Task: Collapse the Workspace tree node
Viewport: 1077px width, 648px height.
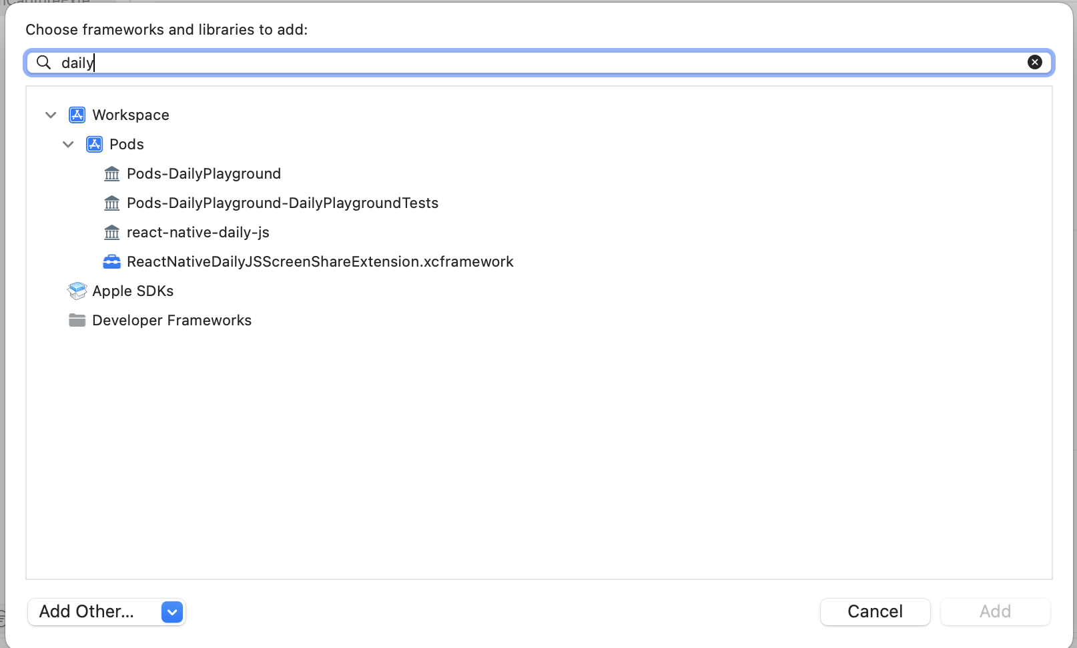Action: click(x=51, y=115)
